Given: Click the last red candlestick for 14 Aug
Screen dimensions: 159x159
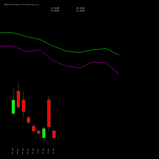Looking at the screenshot, I should point(54,134).
